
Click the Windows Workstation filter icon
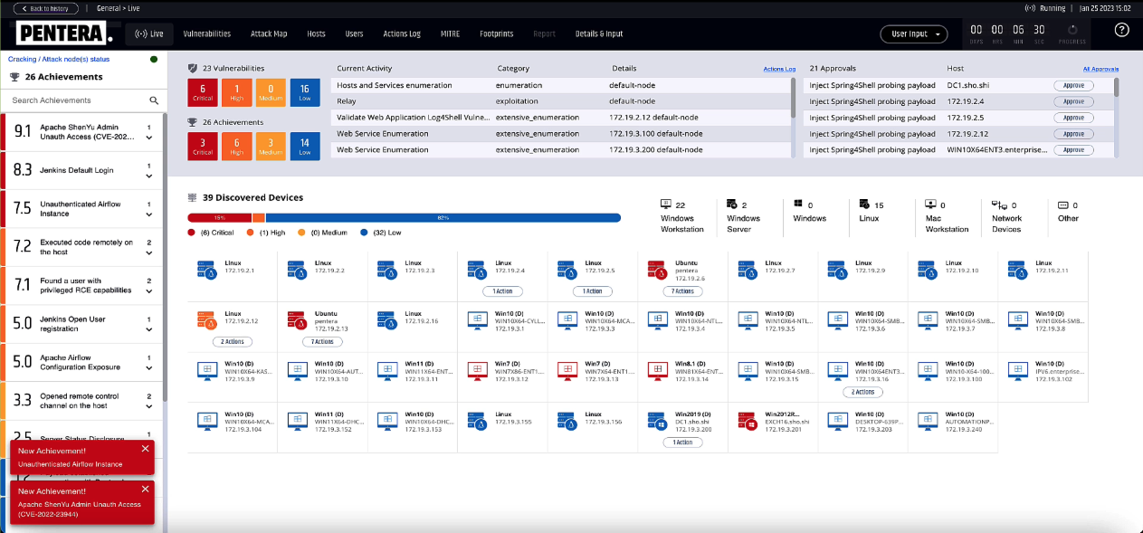pyautogui.click(x=666, y=205)
